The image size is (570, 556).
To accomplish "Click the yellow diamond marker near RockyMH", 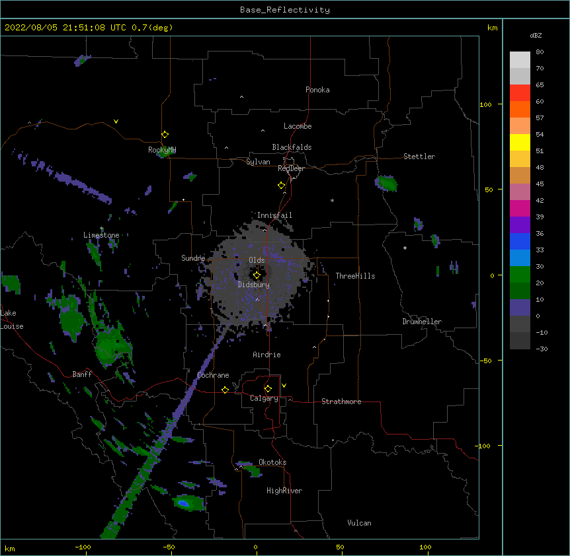I will 165,135.
